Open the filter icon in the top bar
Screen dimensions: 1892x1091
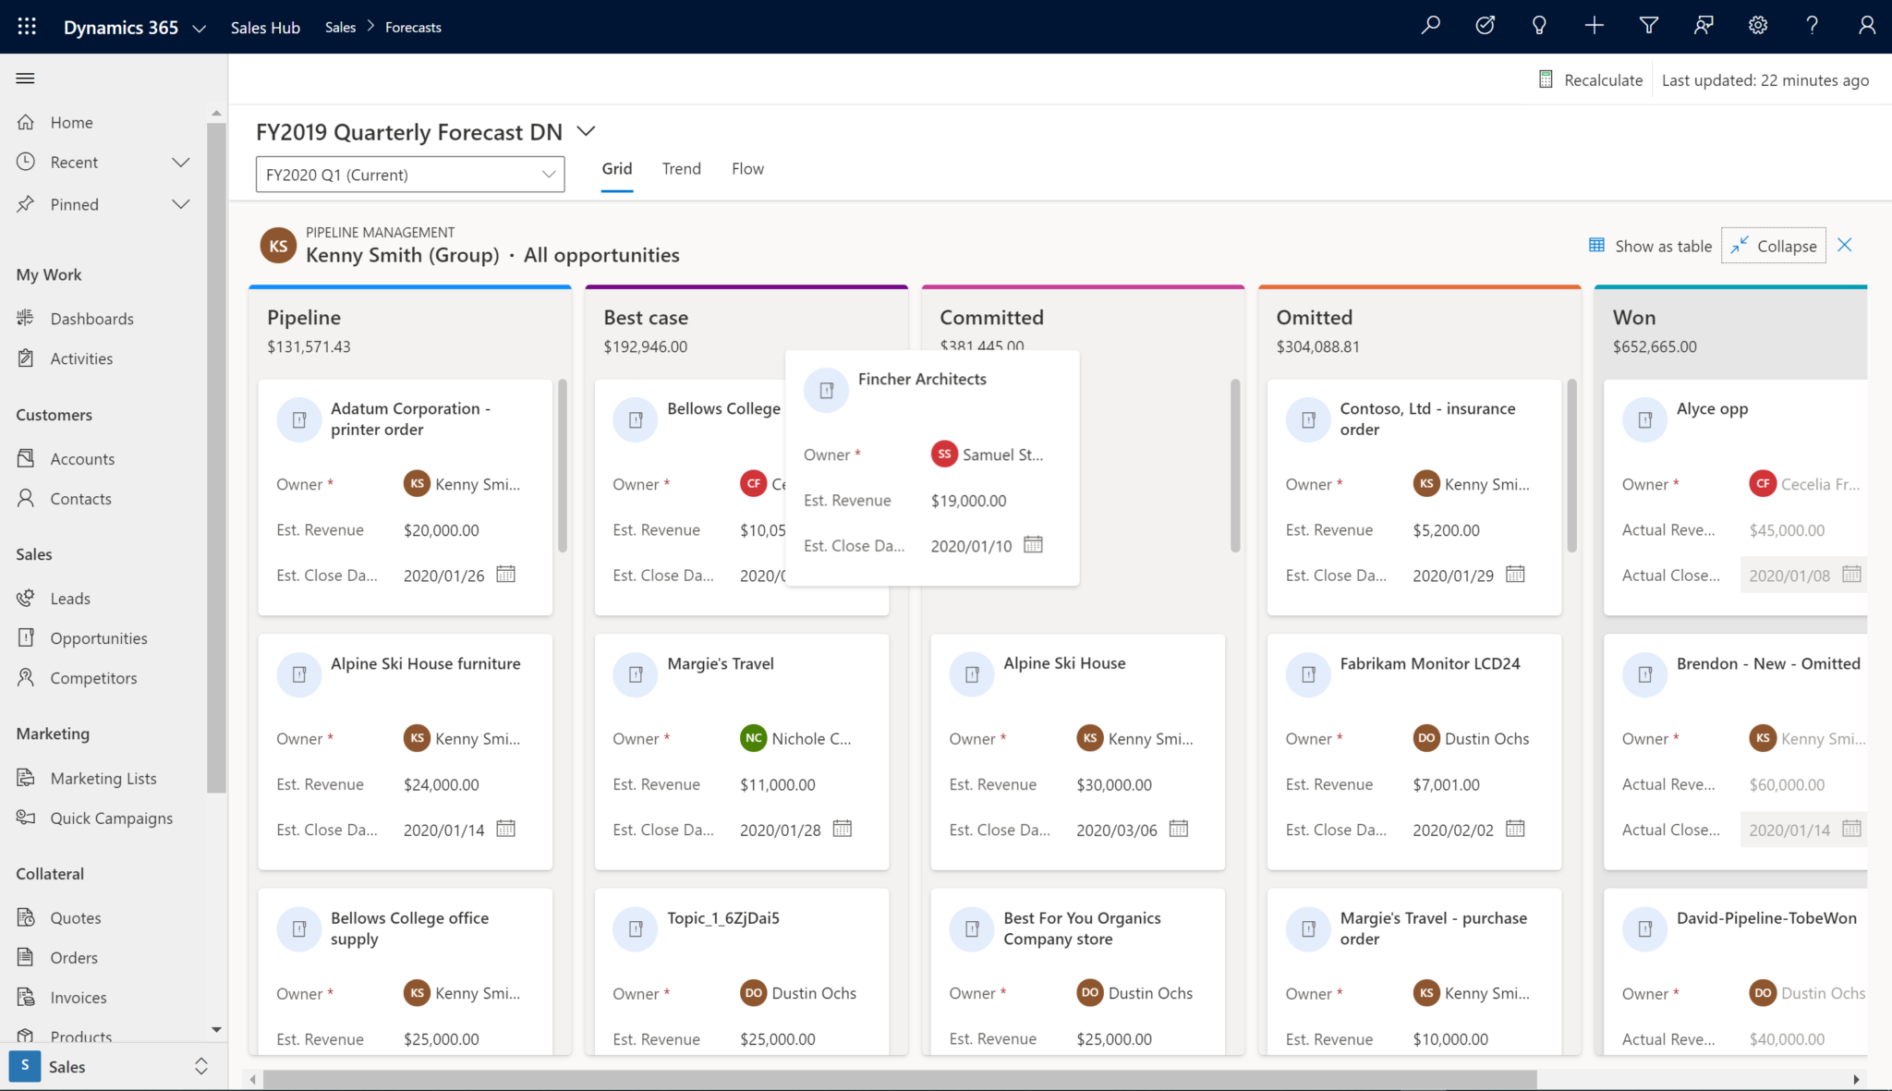(x=1649, y=25)
